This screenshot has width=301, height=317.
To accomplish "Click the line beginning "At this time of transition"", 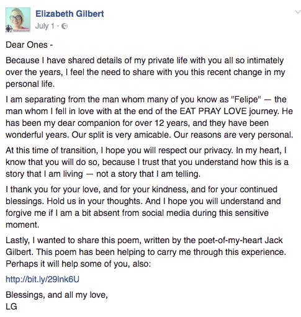I will click(146, 150).
